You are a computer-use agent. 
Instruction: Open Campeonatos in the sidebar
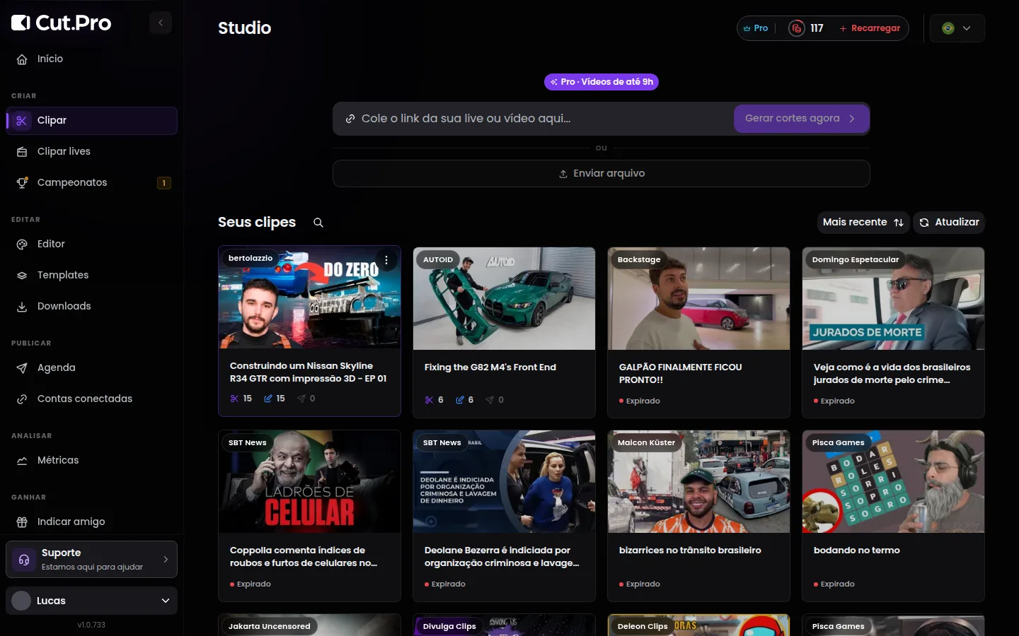(91, 182)
